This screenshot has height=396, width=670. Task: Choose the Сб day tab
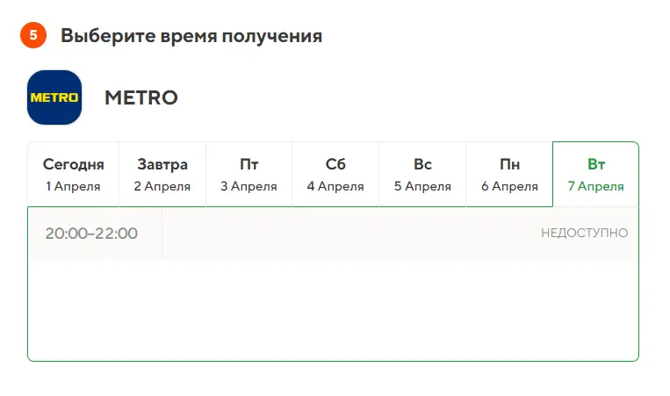(335, 174)
